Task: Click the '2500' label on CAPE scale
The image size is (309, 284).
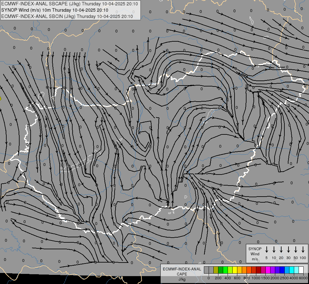Action: (x=284, y=278)
